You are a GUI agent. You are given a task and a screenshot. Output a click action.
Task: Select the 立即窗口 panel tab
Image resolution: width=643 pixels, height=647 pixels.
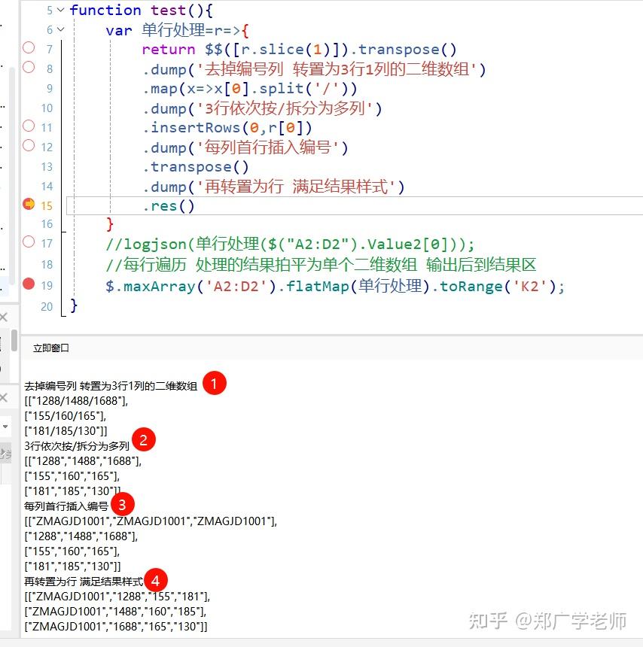pos(50,348)
